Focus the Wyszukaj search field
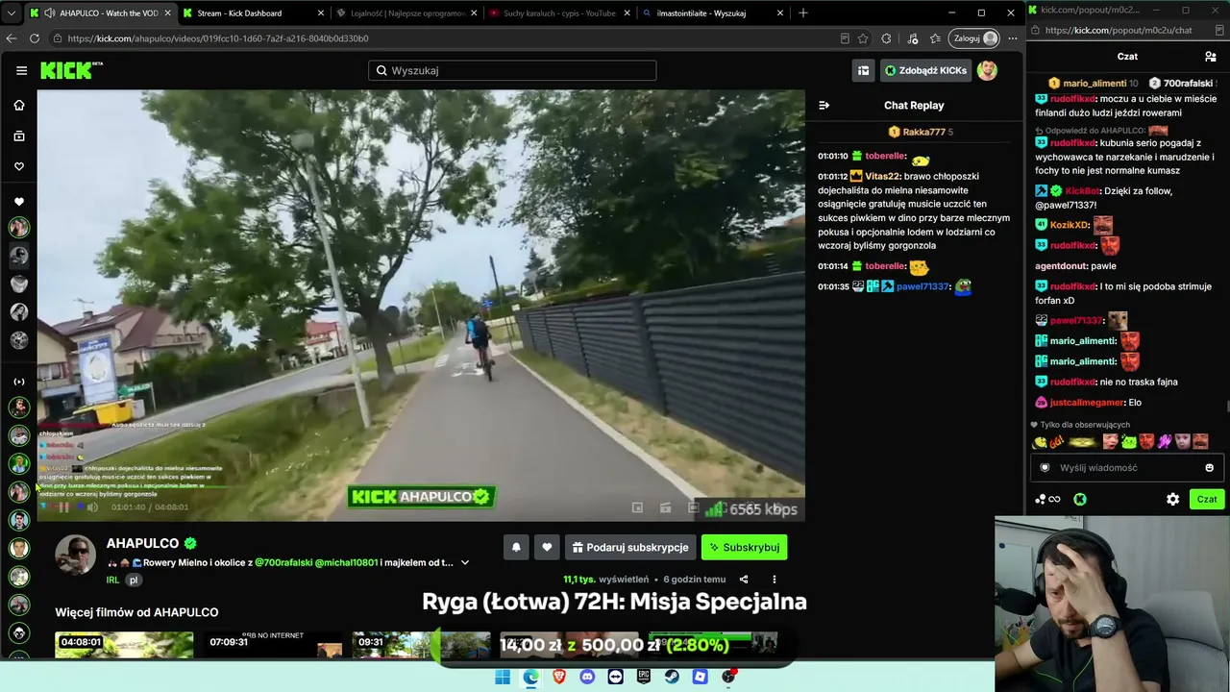The image size is (1230, 692). 512,70
